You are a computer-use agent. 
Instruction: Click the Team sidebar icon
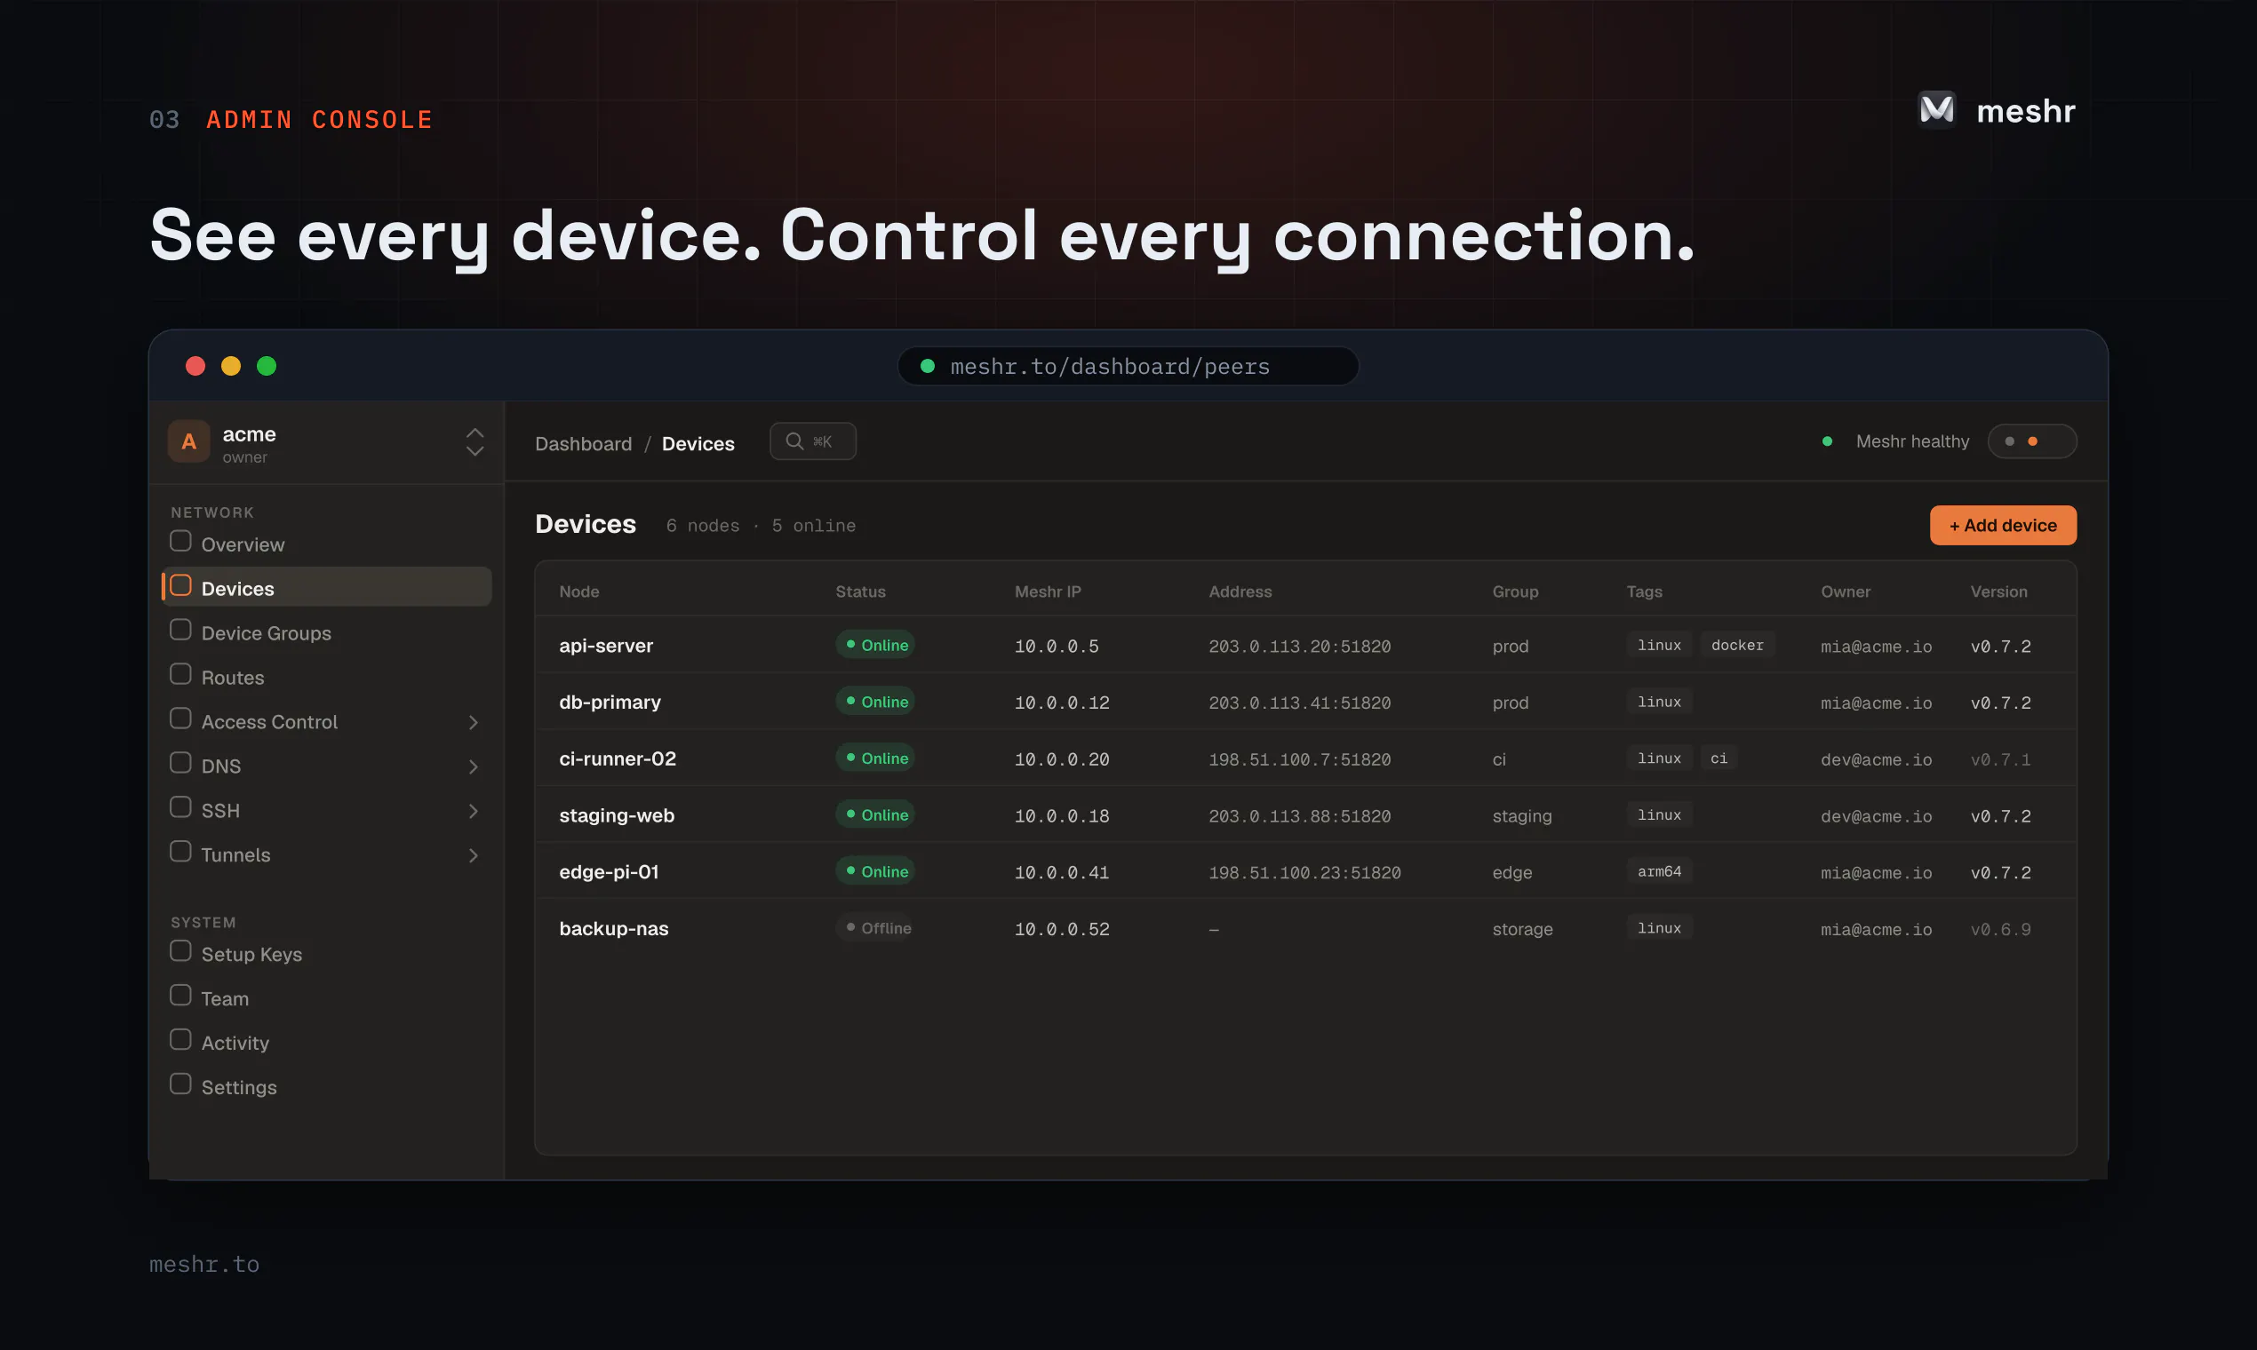[x=180, y=997]
